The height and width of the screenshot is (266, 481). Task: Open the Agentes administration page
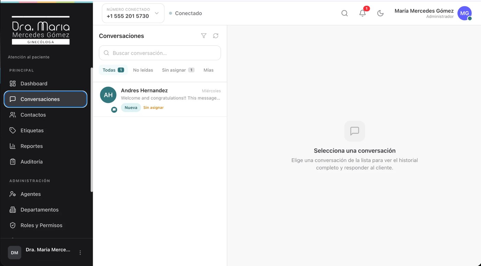coord(45,194)
